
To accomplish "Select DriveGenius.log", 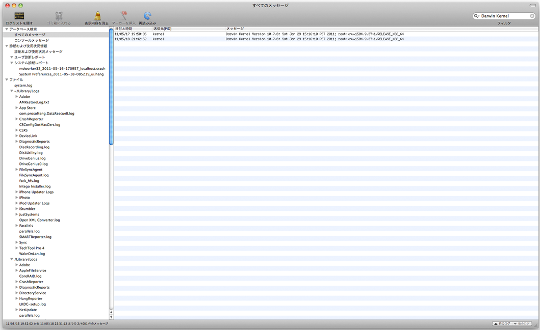I will point(32,158).
